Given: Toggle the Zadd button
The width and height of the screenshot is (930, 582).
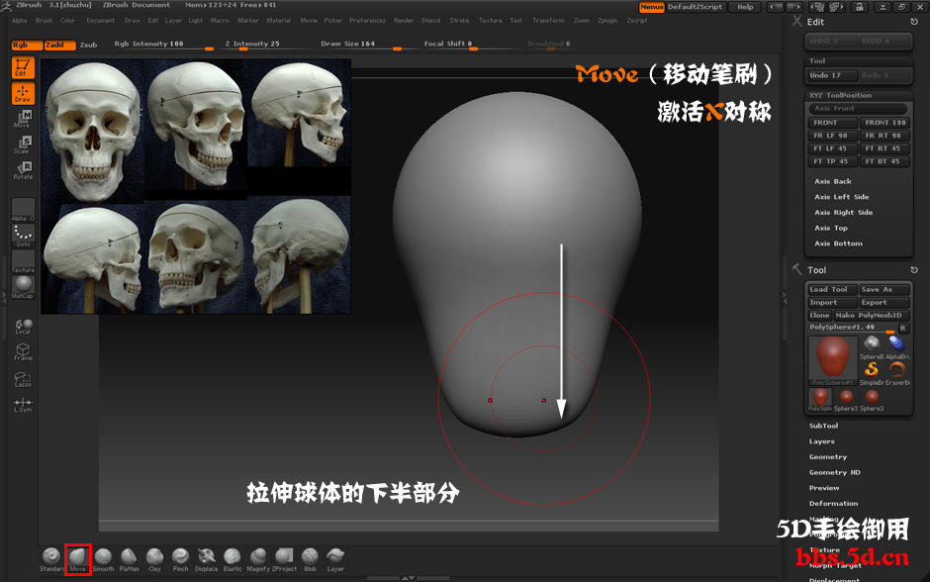Looking at the screenshot, I should coord(60,46).
